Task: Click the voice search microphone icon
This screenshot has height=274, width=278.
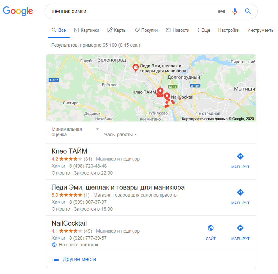Action: [235, 11]
